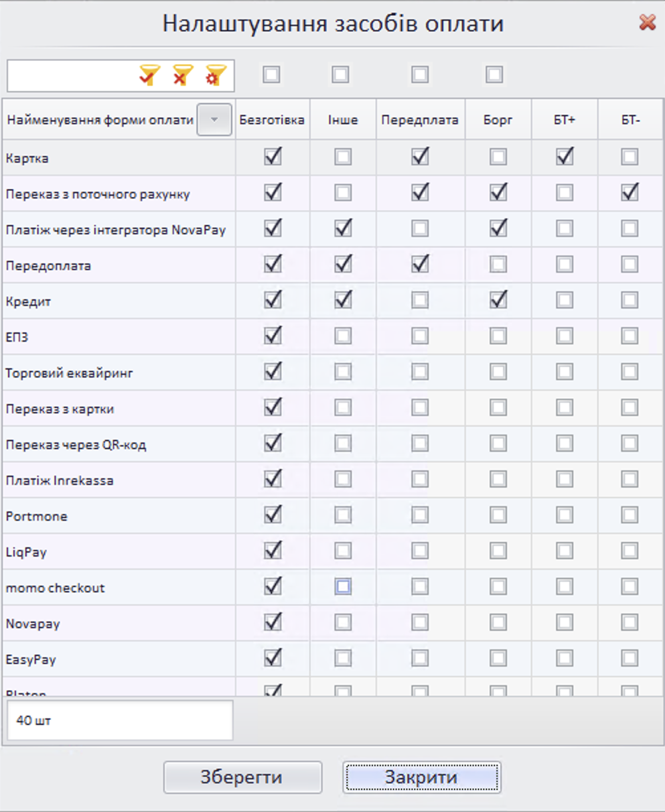
Task: Select the Portmone payment row name
Action: point(37,516)
